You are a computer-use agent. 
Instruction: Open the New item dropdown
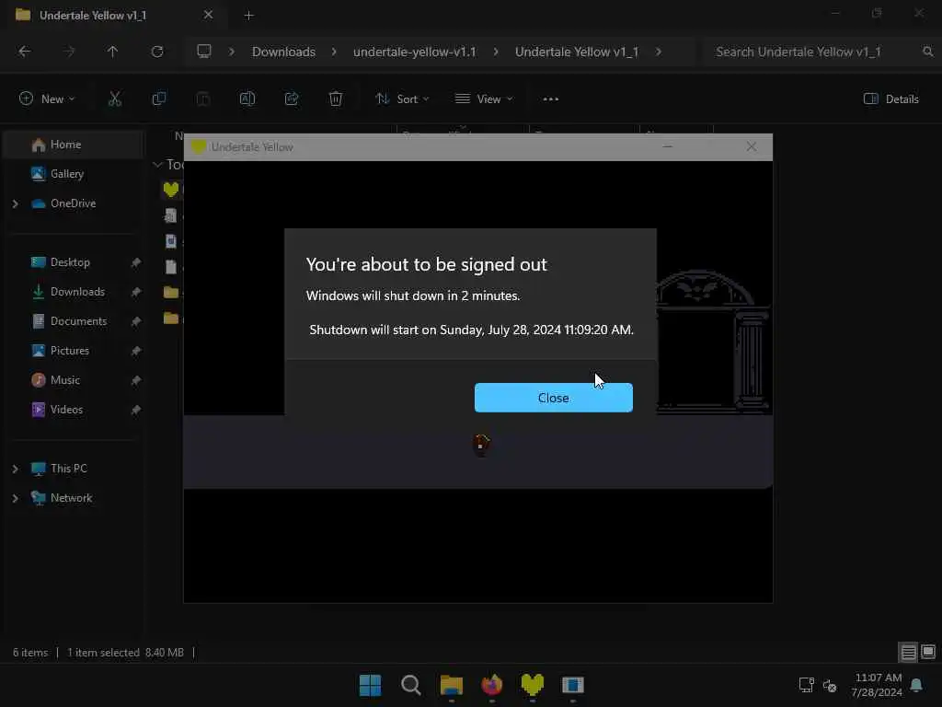coord(47,99)
